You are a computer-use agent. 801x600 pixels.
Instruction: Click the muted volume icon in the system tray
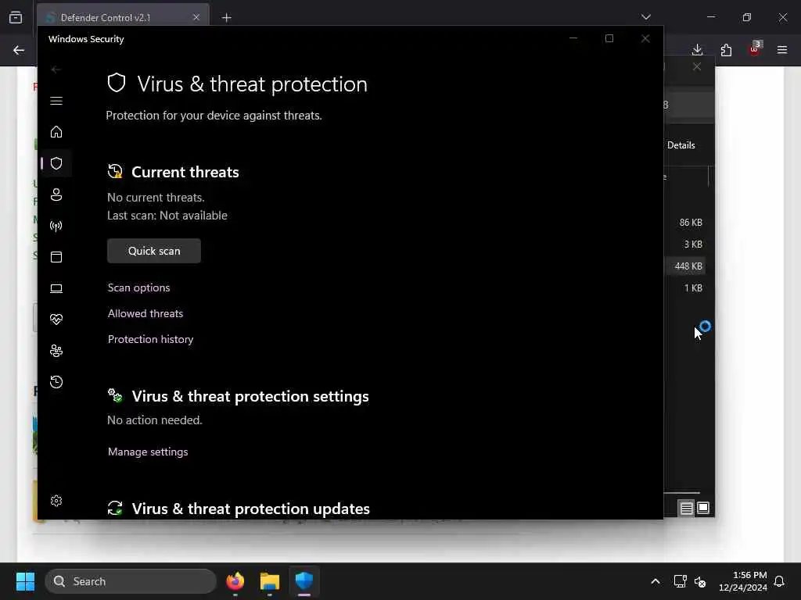(700, 581)
